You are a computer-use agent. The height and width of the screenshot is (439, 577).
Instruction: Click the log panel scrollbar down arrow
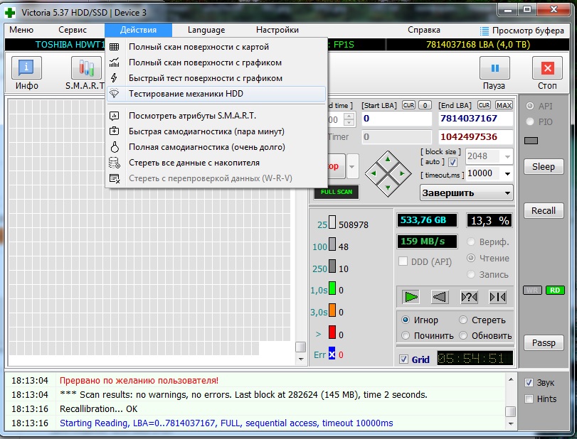pyautogui.click(x=510, y=423)
